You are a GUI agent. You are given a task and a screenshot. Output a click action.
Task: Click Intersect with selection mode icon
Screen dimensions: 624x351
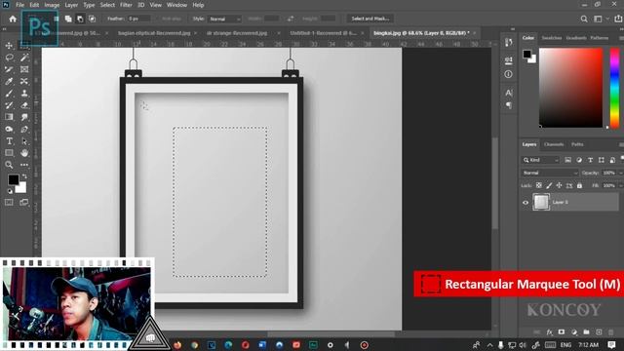92,19
